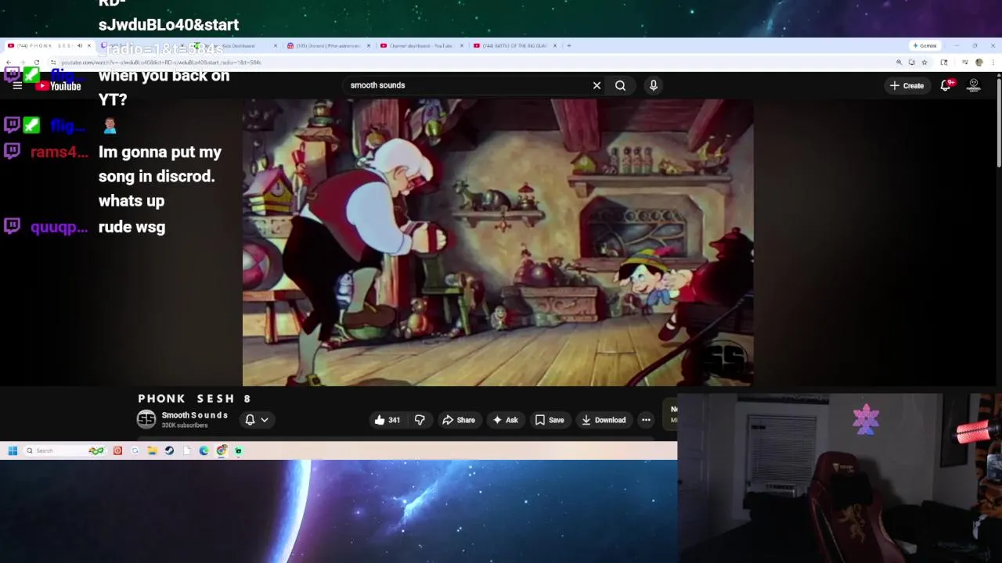Image resolution: width=1002 pixels, height=563 pixels.
Task: Open the YouTube hamburger guide menu
Action: 17,86
